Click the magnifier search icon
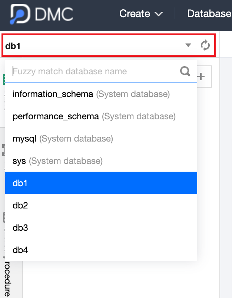232x298 pixels. (x=185, y=71)
